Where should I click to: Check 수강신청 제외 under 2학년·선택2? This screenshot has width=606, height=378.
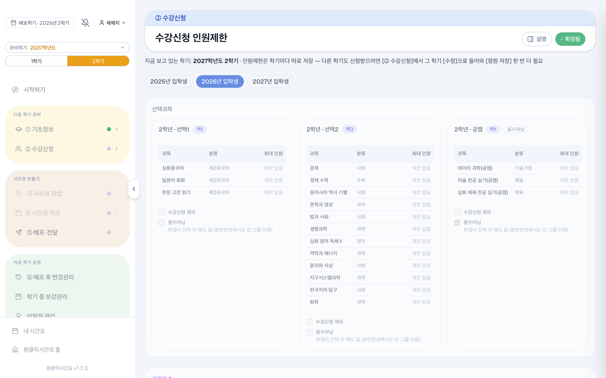coord(309,322)
